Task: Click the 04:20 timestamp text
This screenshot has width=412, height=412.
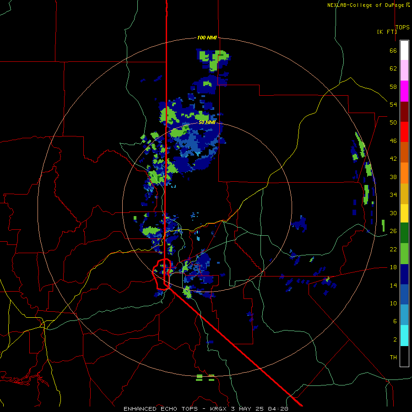Action: tap(278, 409)
